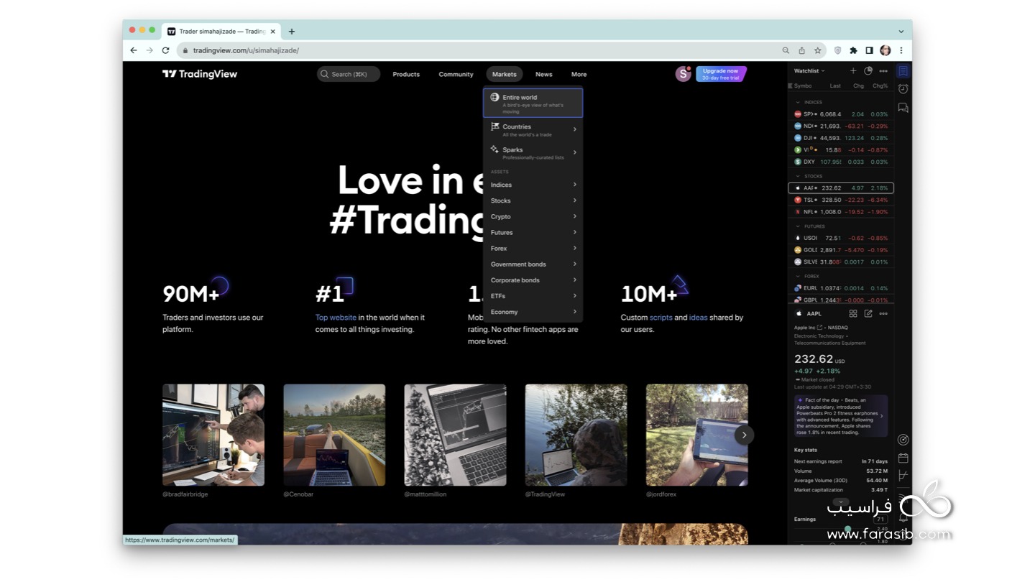
Task: Open the Economy menu entry
Action: pyautogui.click(x=533, y=312)
